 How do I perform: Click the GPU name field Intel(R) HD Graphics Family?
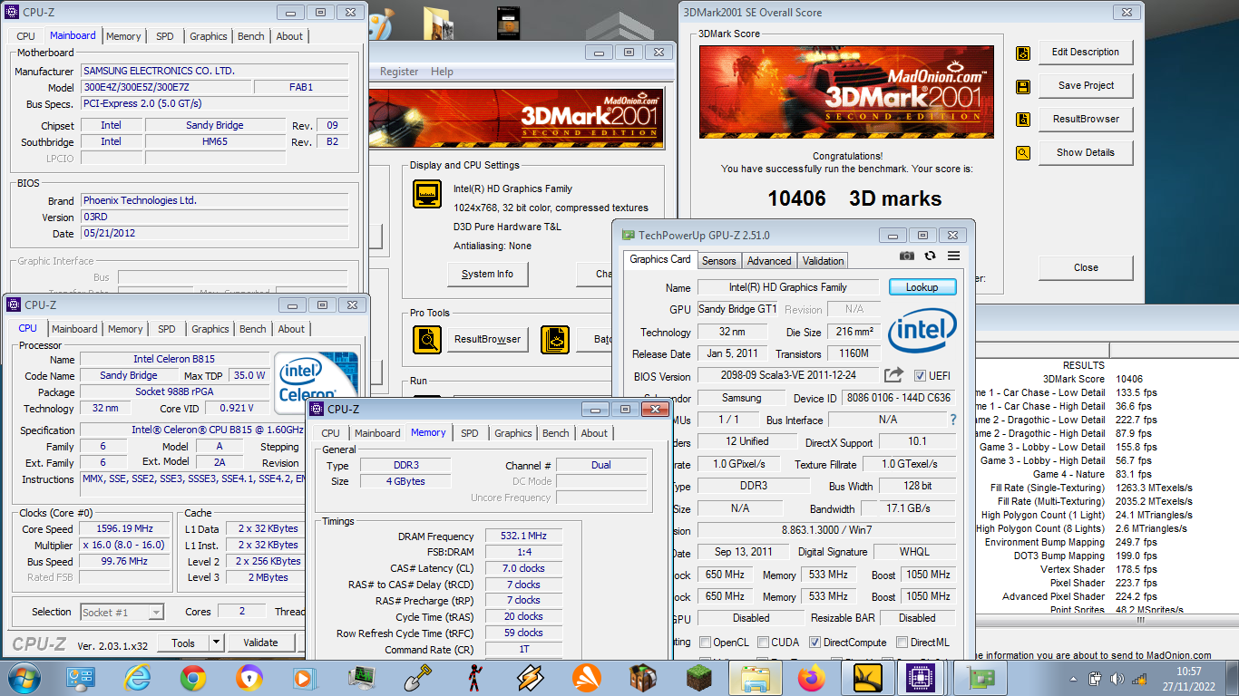(x=788, y=287)
